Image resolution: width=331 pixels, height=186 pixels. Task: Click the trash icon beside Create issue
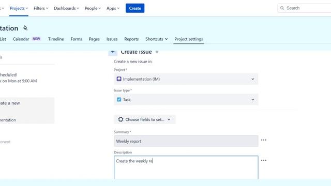click(157, 52)
